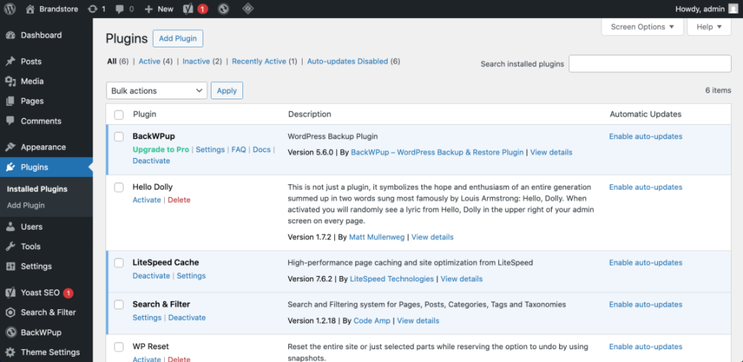
Task: Open BackWPup Settings link
Action: 210,149
